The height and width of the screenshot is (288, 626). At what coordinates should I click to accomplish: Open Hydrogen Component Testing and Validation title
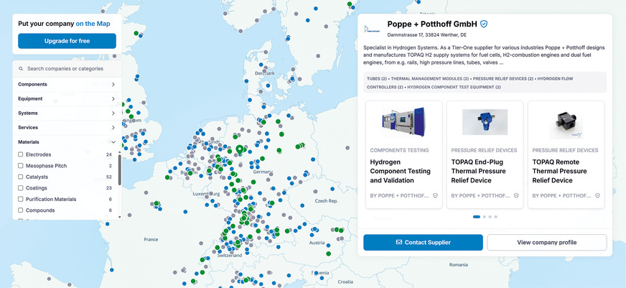pos(400,171)
